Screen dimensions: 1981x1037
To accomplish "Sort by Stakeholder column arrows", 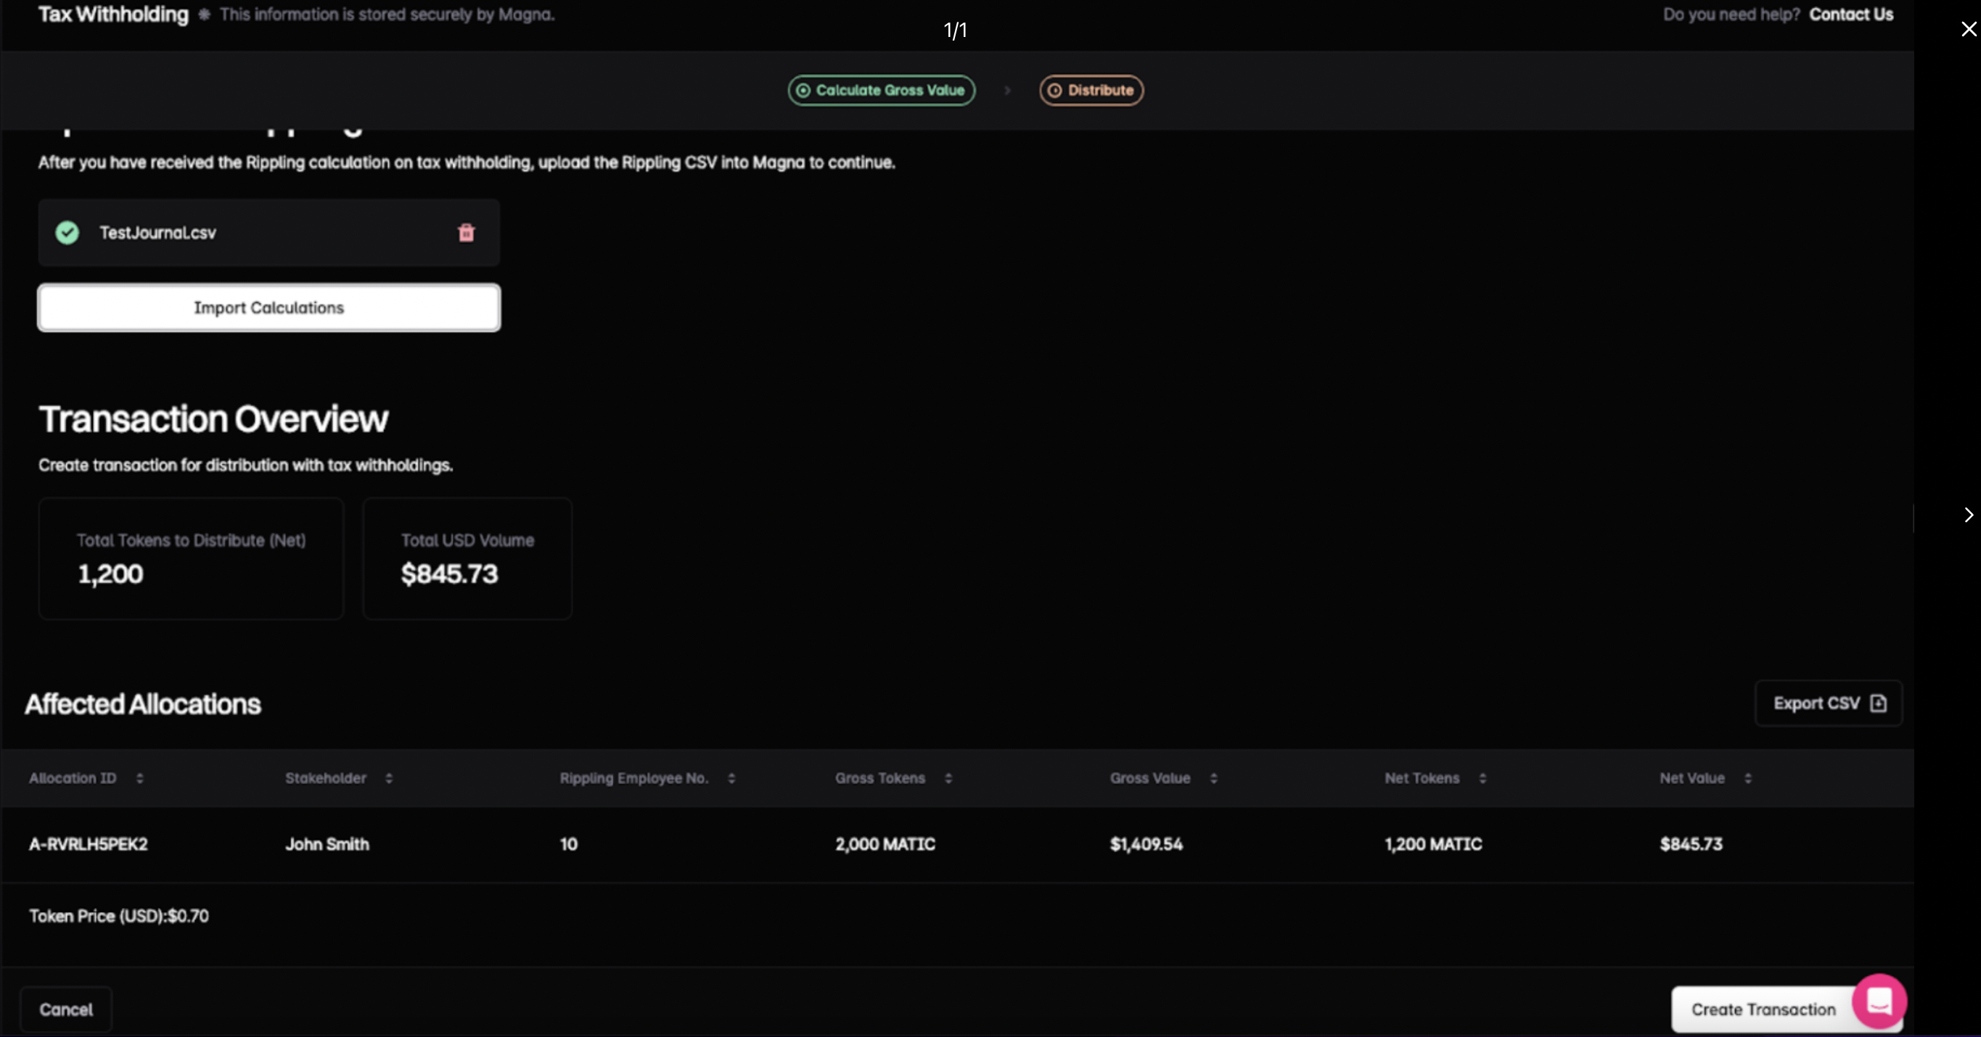I will [388, 778].
